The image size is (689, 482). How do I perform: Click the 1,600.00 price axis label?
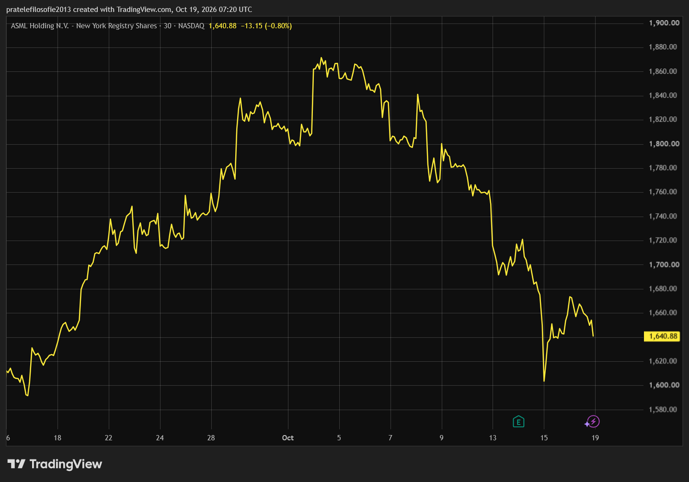(x=664, y=385)
